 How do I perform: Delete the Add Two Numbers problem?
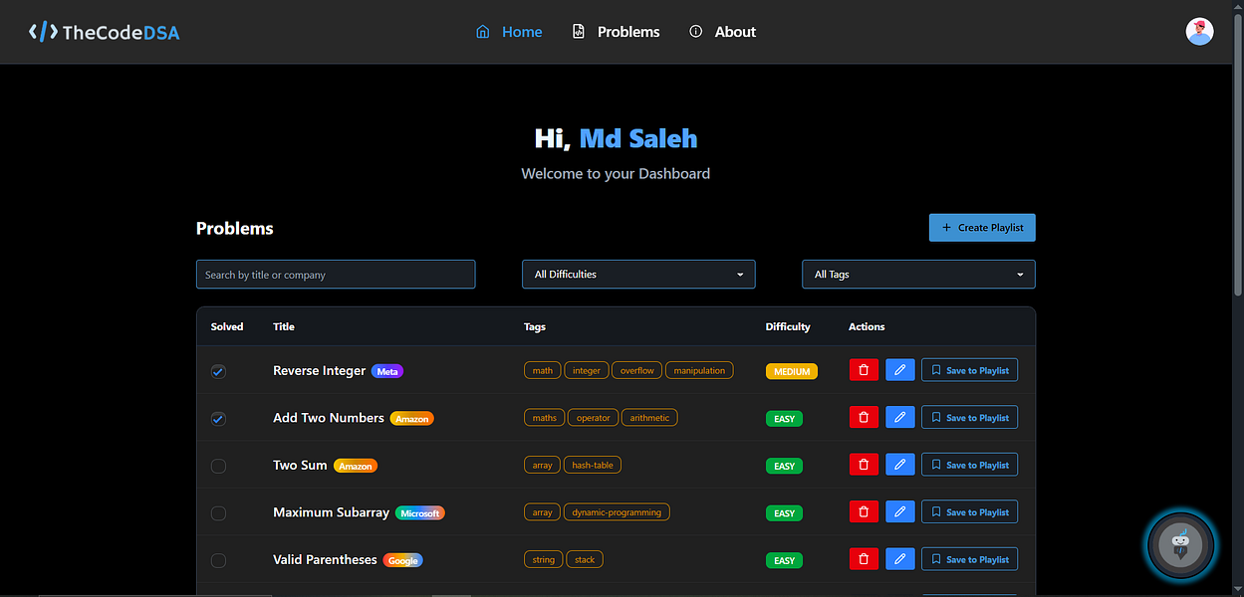pos(864,418)
